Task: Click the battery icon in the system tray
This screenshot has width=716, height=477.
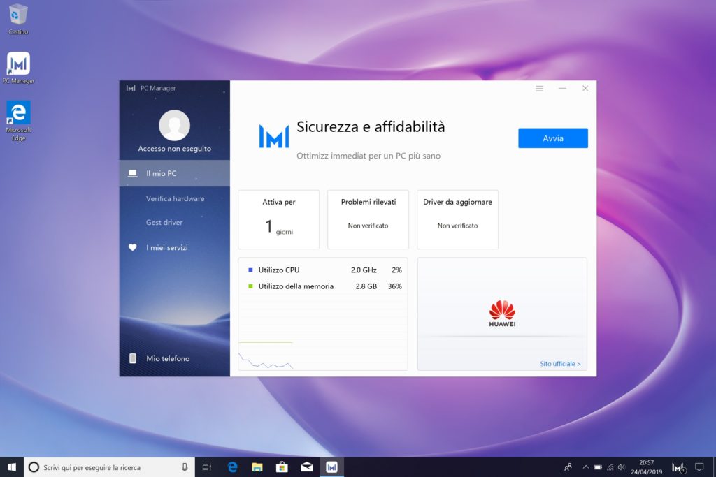Action: pyautogui.click(x=598, y=467)
